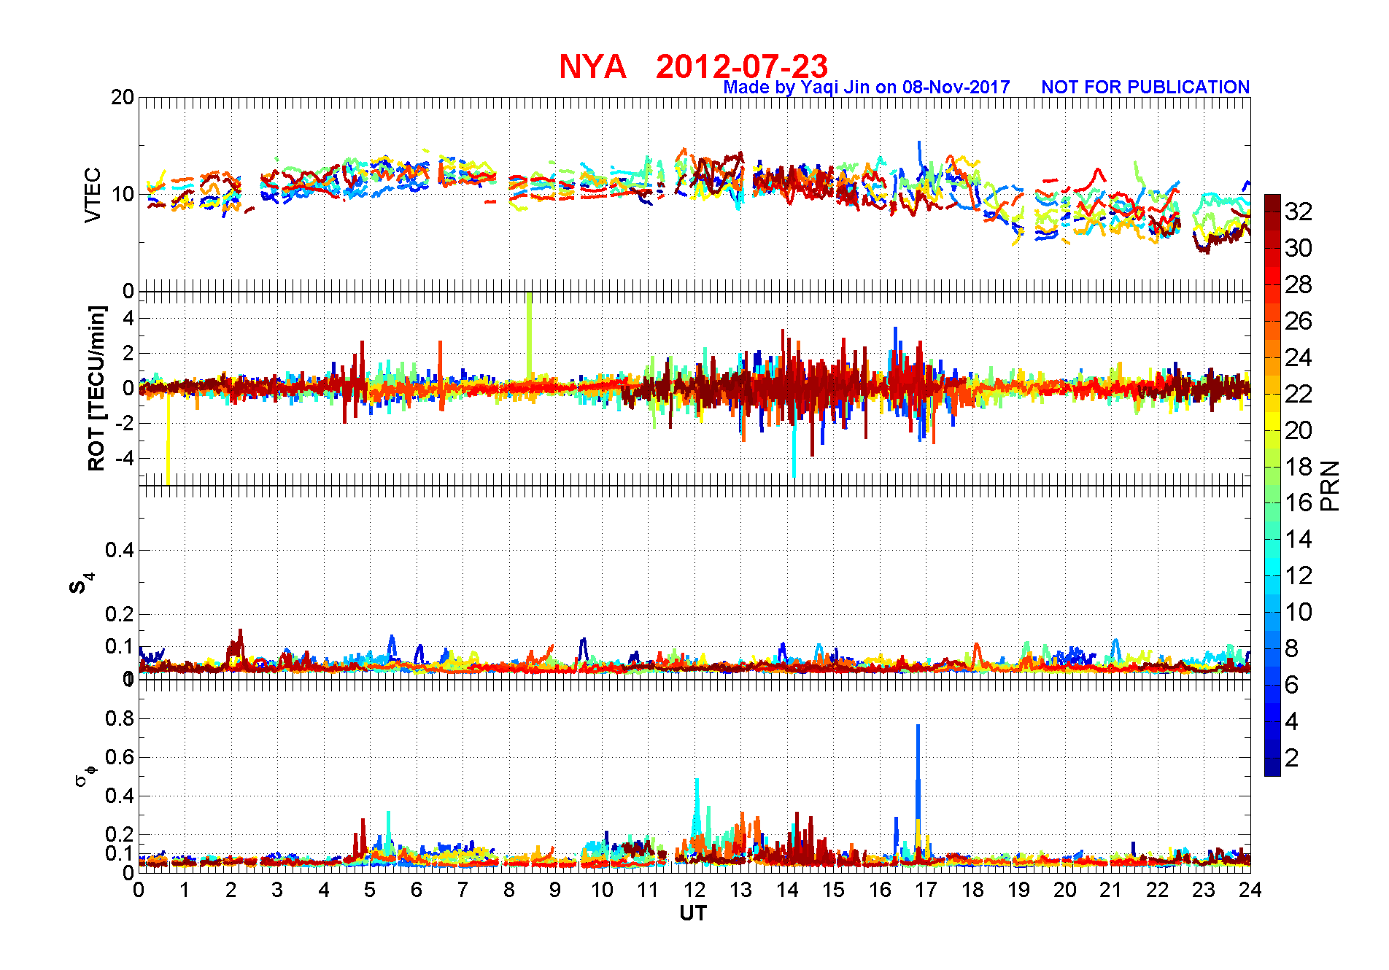Click the 'Made by Yaqi Jin on 08-Nov-2017' text
Viewport: 1389px width, 970px height.
[867, 88]
